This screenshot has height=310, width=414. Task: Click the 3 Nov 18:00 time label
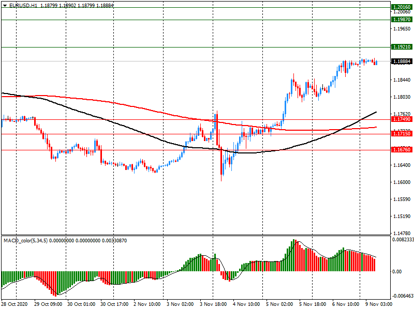click(213, 304)
